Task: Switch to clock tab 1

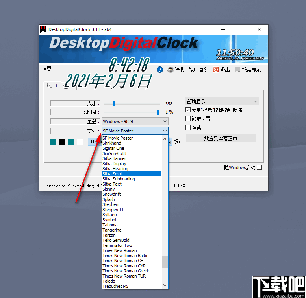Action: point(52,85)
